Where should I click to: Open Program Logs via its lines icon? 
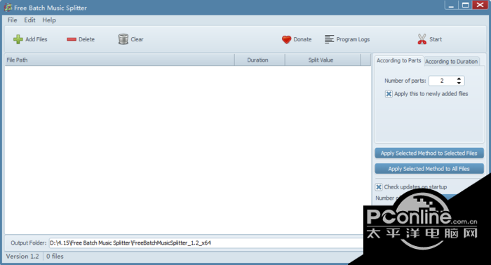pyautogui.click(x=329, y=39)
